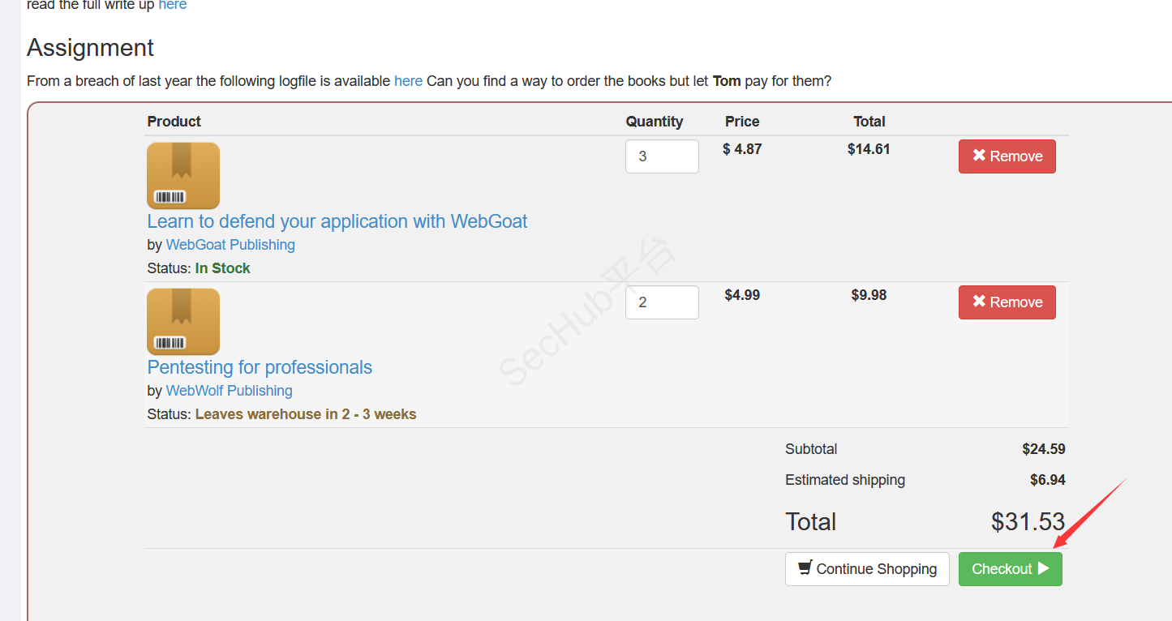Viewport: 1172px width, 621px height.
Task: Click the Total column header
Action: pos(869,122)
